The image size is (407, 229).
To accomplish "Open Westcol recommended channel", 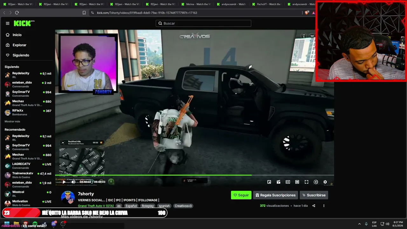I will (28, 194).
